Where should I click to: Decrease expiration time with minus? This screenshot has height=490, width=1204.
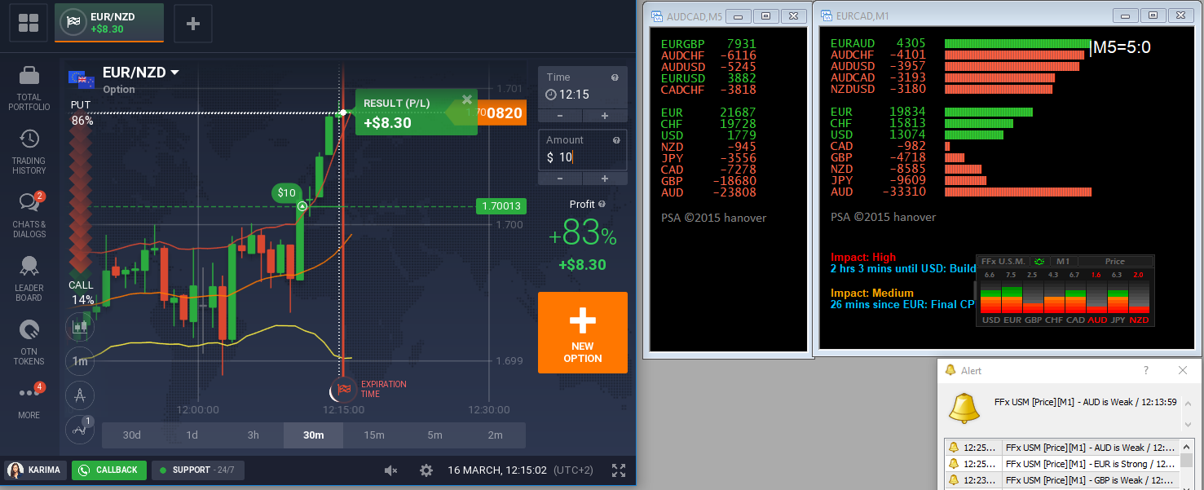point(560,116)
